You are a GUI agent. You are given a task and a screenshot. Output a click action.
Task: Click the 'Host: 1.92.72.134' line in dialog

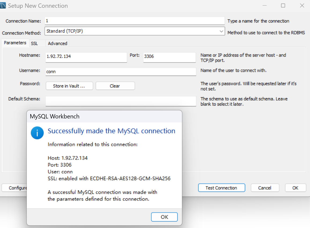(x=68, y=158)
